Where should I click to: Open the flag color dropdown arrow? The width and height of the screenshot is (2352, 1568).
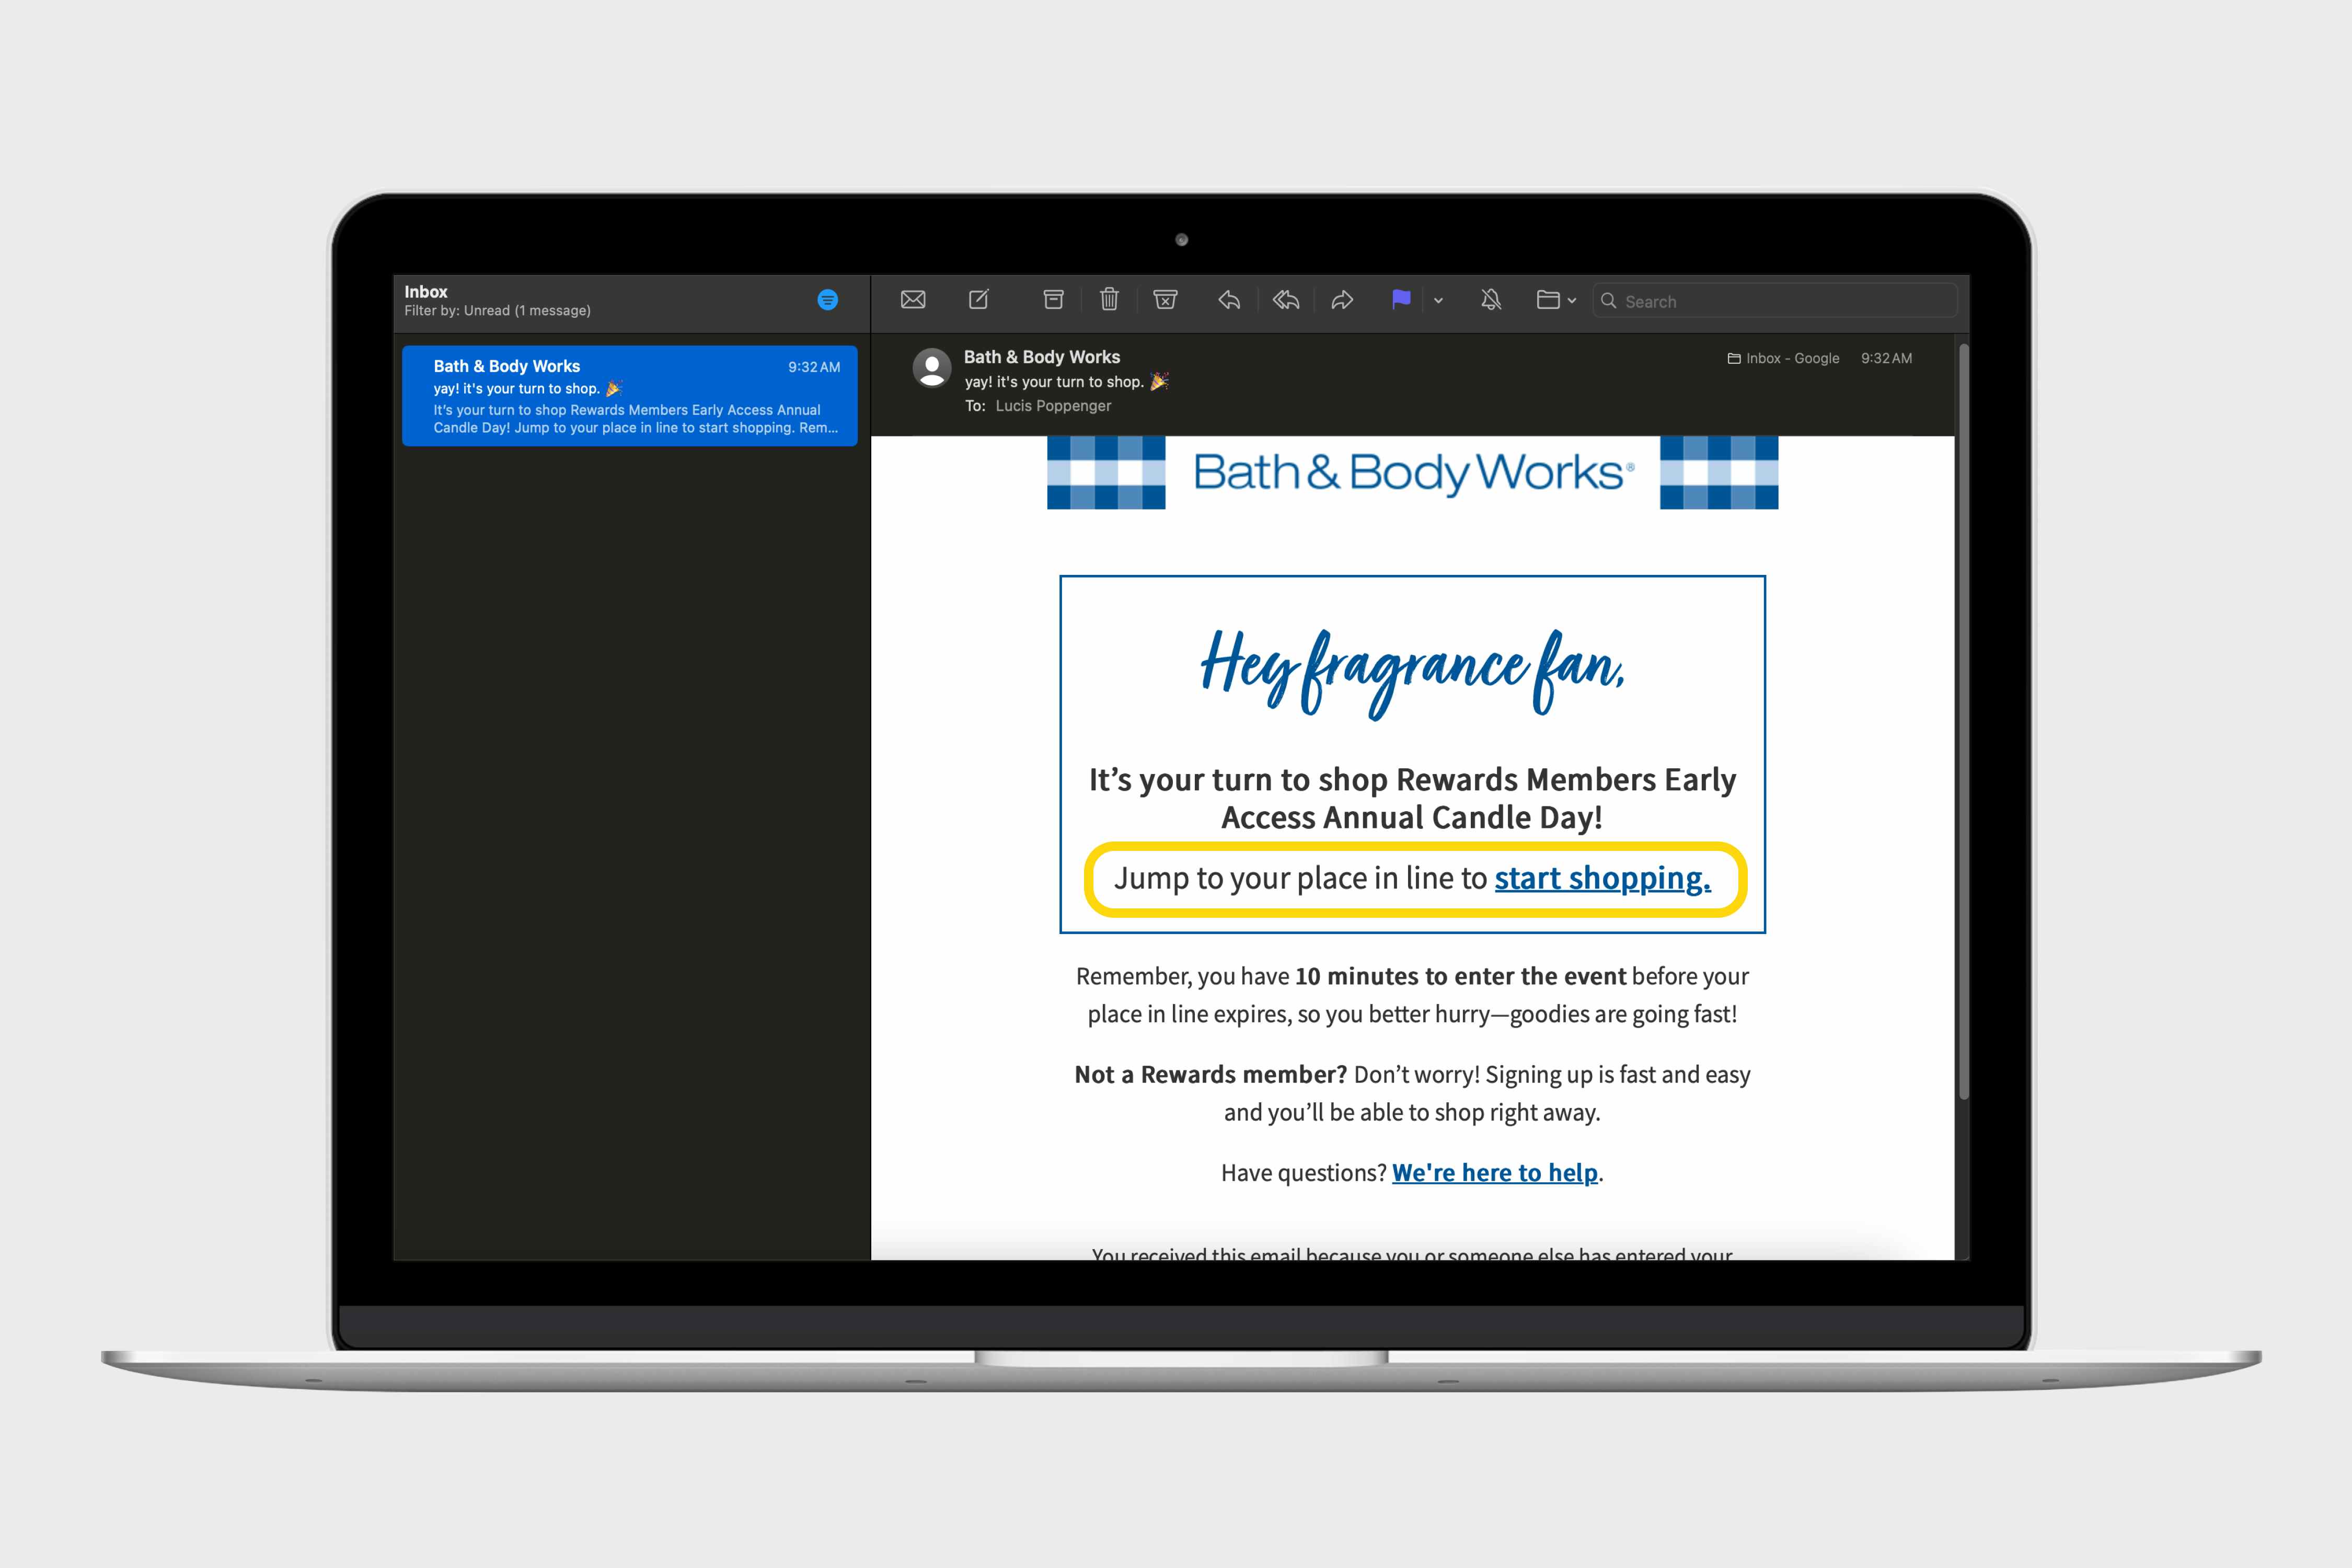(x=1438, y=301)
